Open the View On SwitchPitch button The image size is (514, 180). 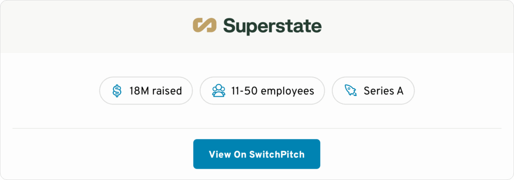tap(256, 154)
